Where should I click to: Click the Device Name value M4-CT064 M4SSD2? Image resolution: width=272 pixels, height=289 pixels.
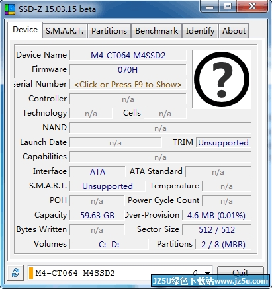[128, 55]
